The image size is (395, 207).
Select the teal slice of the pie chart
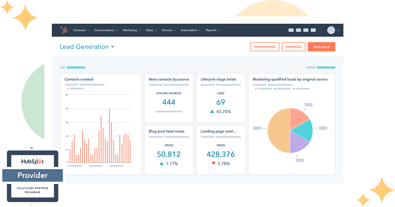[302, 129]
